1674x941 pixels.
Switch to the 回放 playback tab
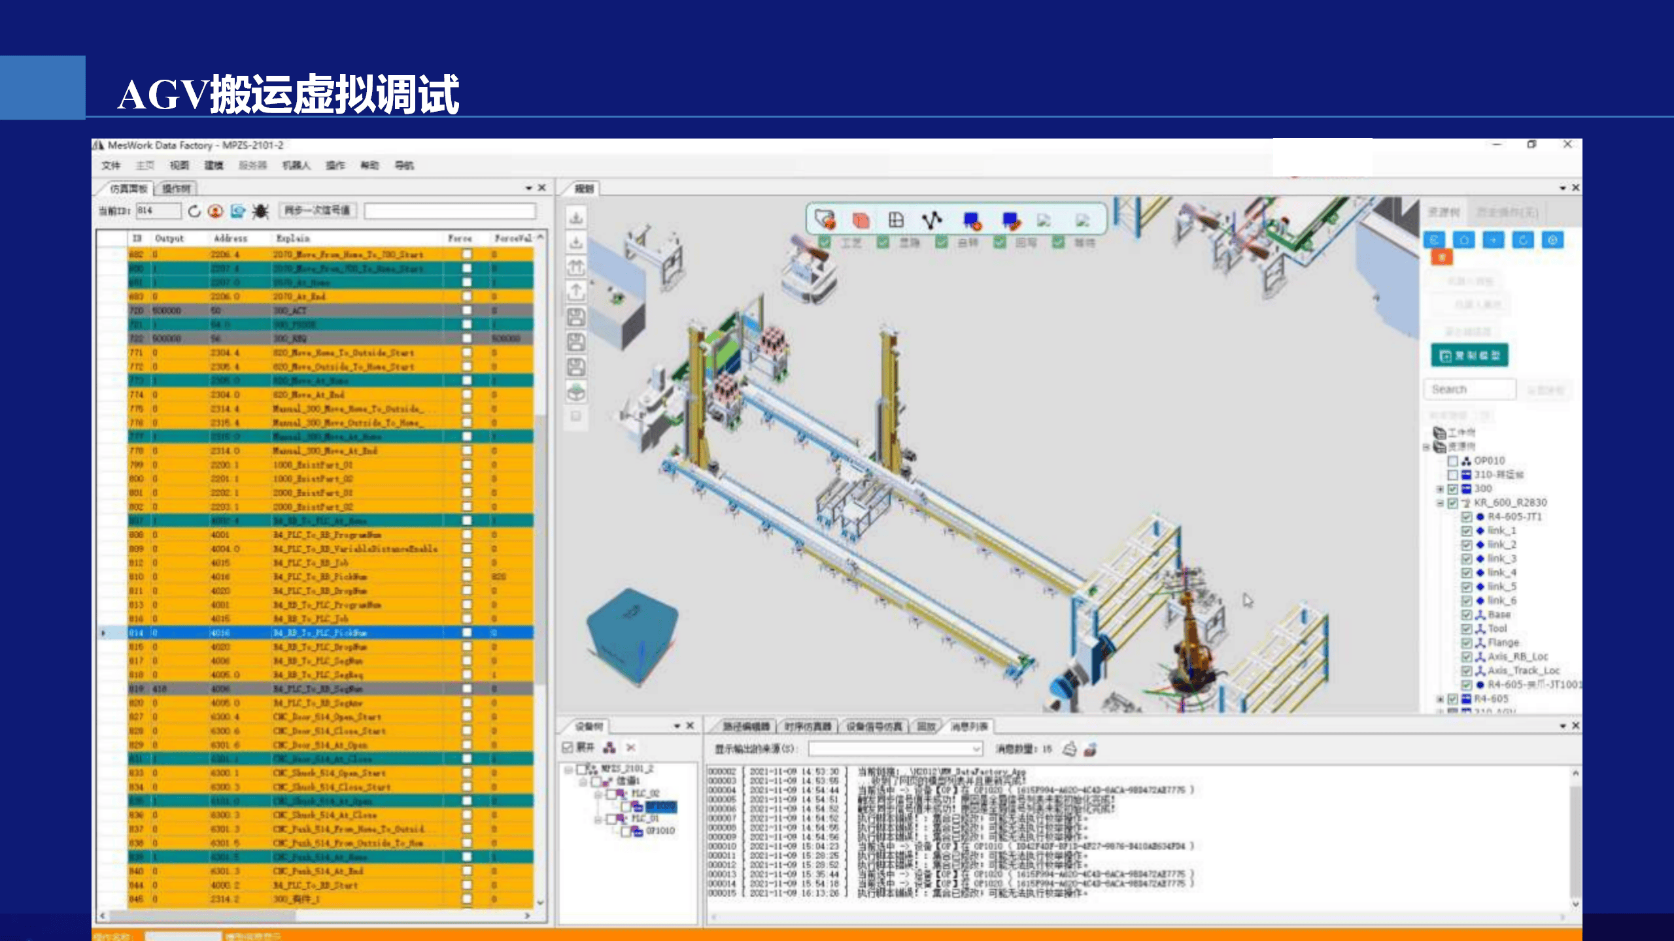point(926,726)
